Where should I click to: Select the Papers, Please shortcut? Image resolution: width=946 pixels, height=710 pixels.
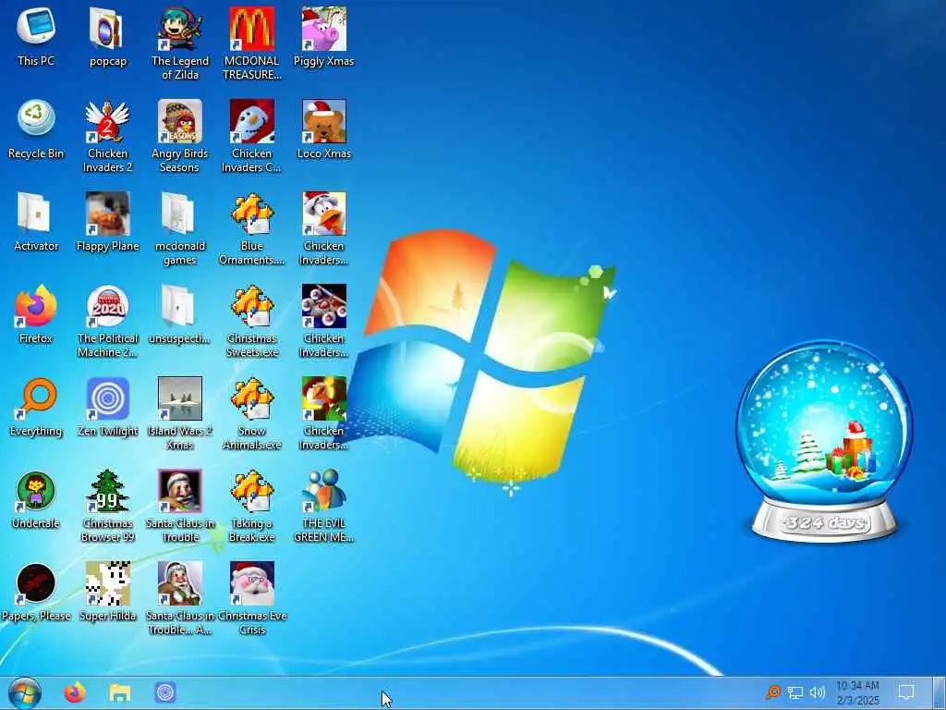click(x=36, y=591)
